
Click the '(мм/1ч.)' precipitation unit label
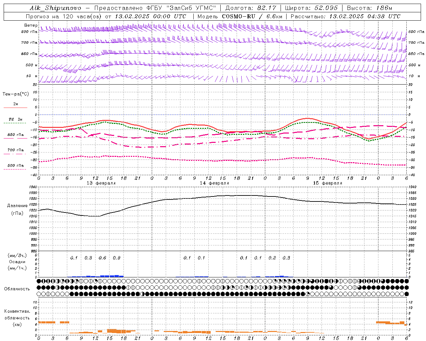point(17,268)
